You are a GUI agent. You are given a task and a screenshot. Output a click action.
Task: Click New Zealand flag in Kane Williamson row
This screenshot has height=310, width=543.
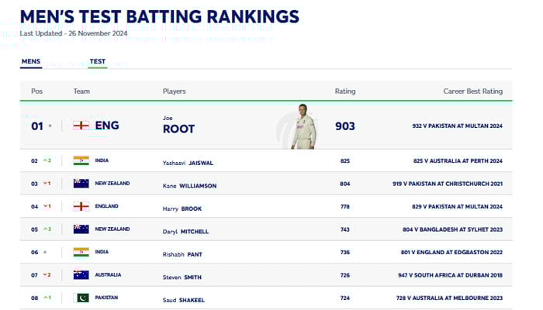pos(81,184)
